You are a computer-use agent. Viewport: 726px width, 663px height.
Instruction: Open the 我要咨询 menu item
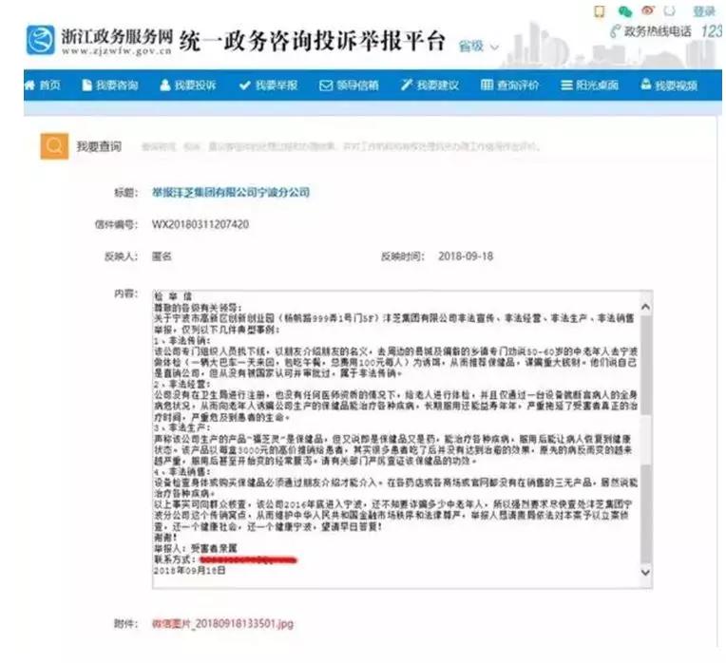coord(117,85)
